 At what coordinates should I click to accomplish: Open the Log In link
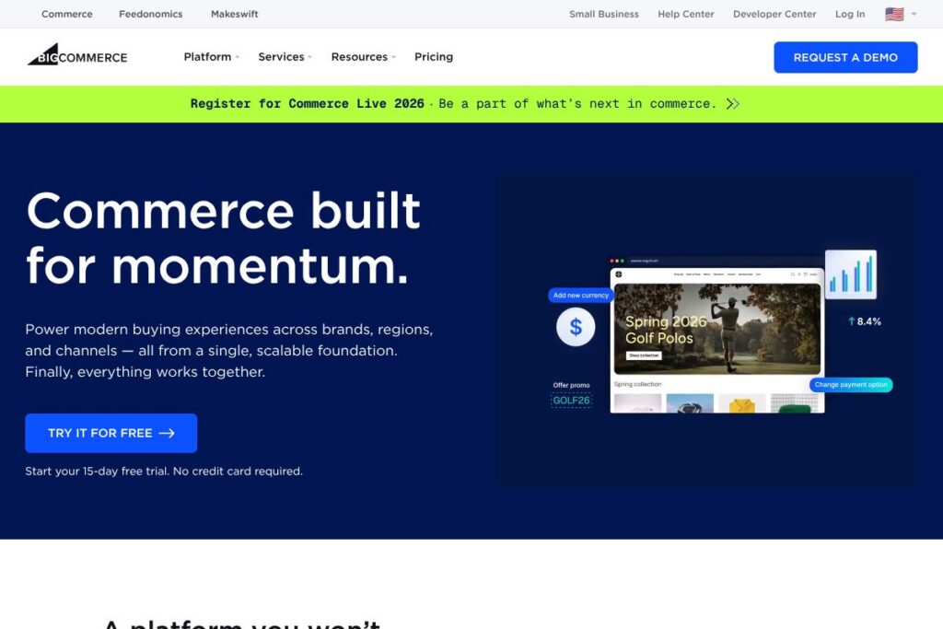point(850,14)
